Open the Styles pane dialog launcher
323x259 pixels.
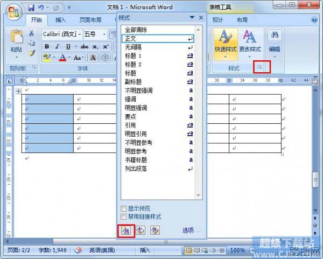click(x=259, y=67)
